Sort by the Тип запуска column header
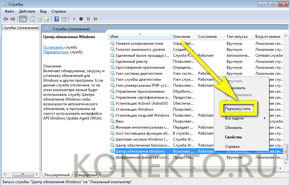The height and width of the screenshot is (186, 290). click(239, 37)
